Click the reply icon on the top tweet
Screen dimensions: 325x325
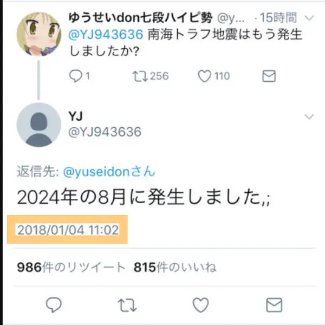(76, 76)
